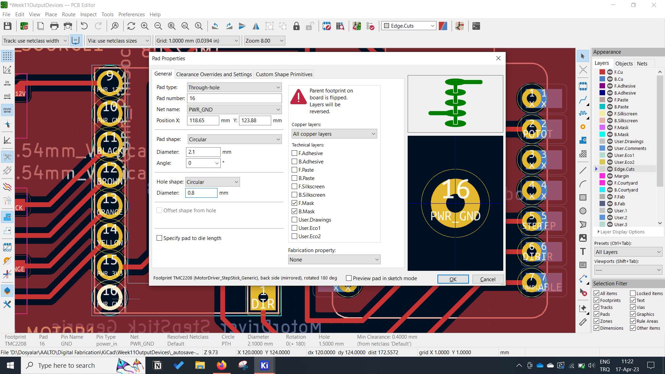Viewport: 665px width, 374px height.
Task: Click Cancel in Pad Properties
Action: point(488,279)
